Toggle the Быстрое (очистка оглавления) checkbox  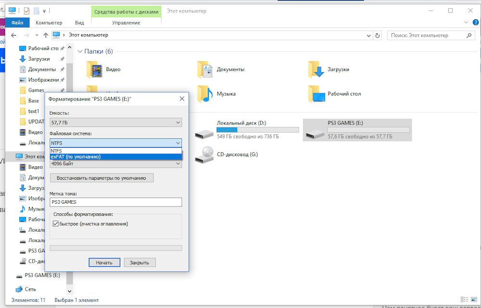56,224
